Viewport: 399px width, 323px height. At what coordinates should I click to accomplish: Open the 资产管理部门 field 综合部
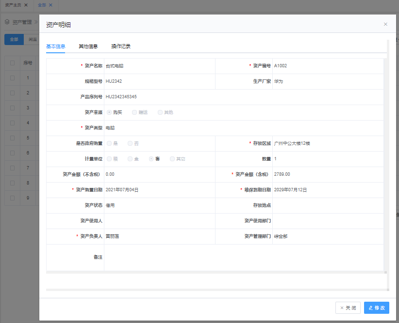click(x=328, y=236)
